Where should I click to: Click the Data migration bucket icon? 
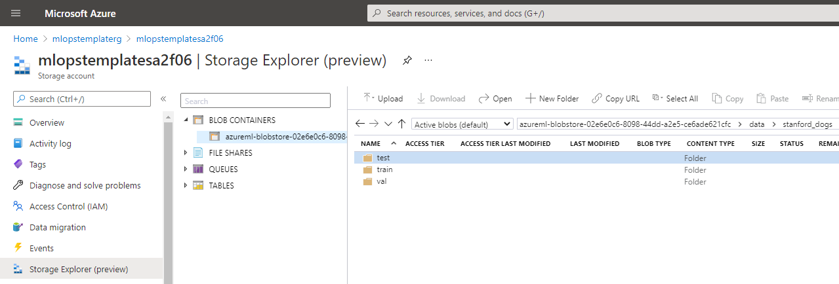18,227
